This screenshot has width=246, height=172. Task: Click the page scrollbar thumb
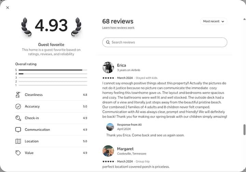(x=244, y=130)
